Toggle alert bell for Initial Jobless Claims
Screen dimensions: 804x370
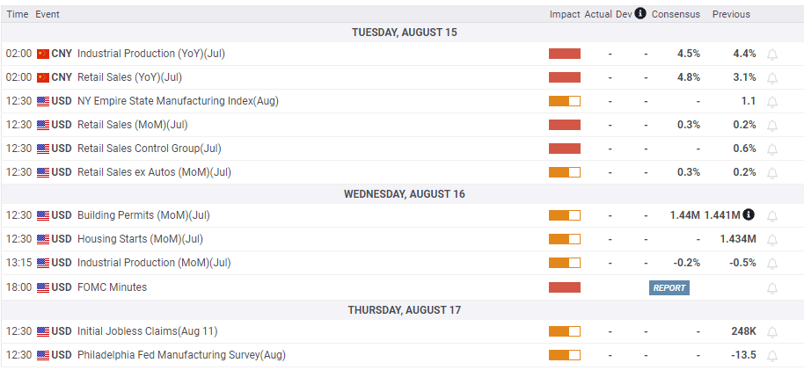pos(772,331)
